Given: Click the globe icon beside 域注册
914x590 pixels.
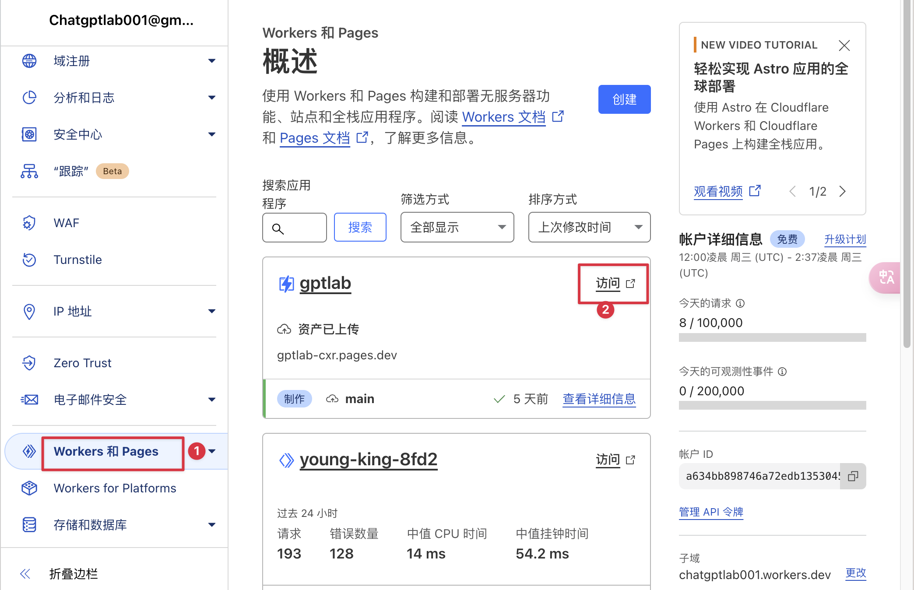Looking at the screenshot, I should pyautogui.click(x=29, y=61).
